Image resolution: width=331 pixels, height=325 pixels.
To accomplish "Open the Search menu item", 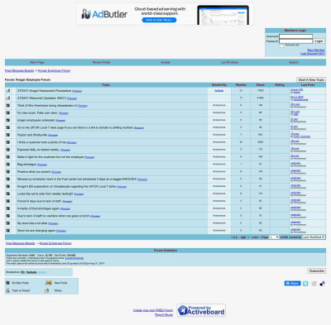I will pyautogui.click(x=294, y=62).
